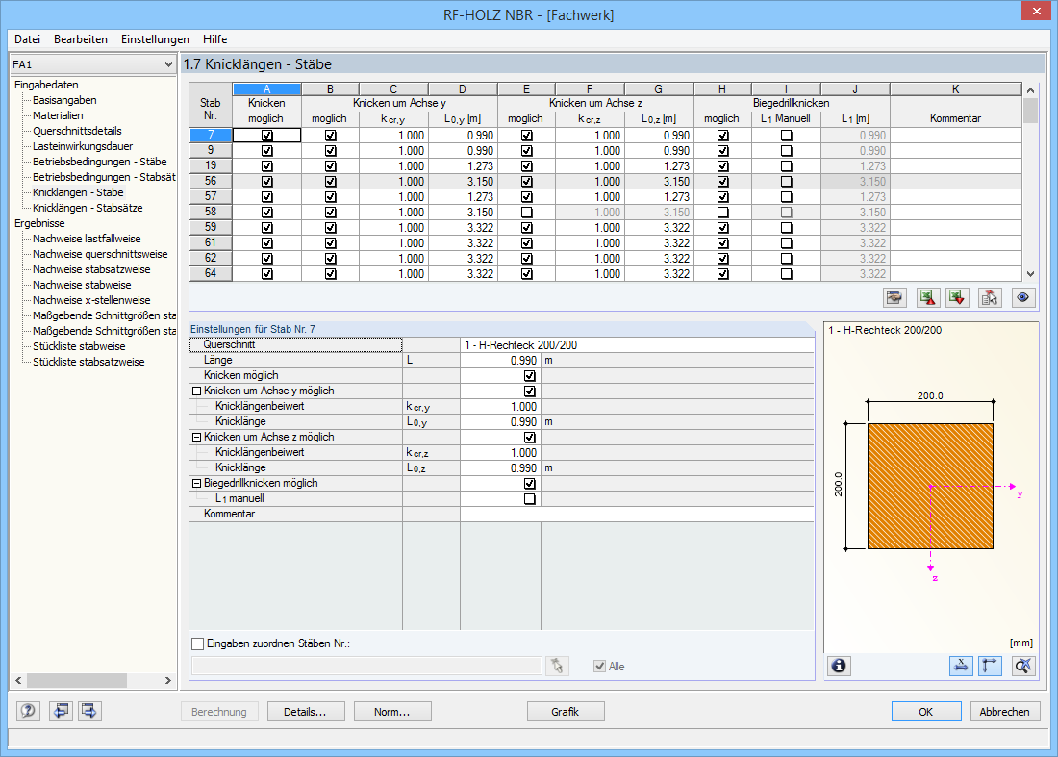Select Basisangaben in the navigator tree
The width and height of the screenshot is (1058, 757).
click(64, 100)
